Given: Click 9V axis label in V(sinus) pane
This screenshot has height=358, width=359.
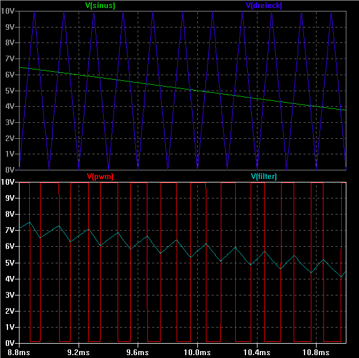Looking at the screenshot, I should [10, 27].
